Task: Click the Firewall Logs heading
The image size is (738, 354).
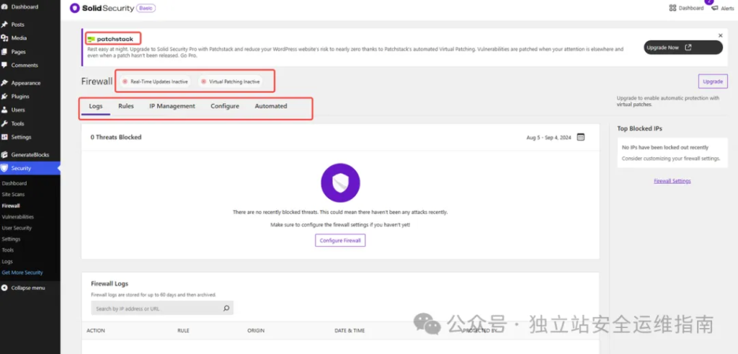Action: [x=110, y=284]
